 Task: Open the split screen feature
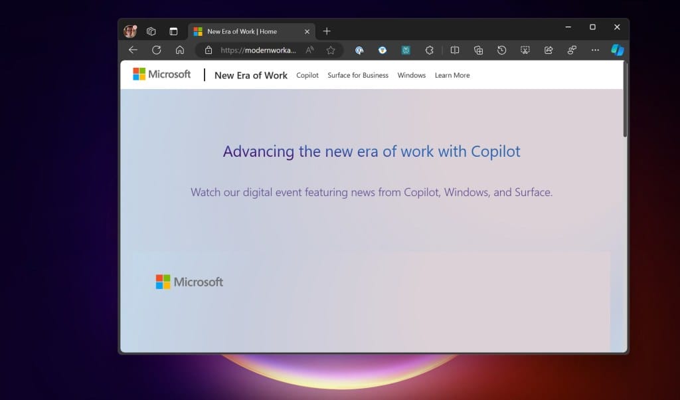455,50
